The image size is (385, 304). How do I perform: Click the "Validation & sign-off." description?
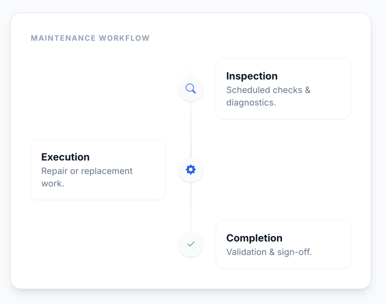(x=269, y=252)
